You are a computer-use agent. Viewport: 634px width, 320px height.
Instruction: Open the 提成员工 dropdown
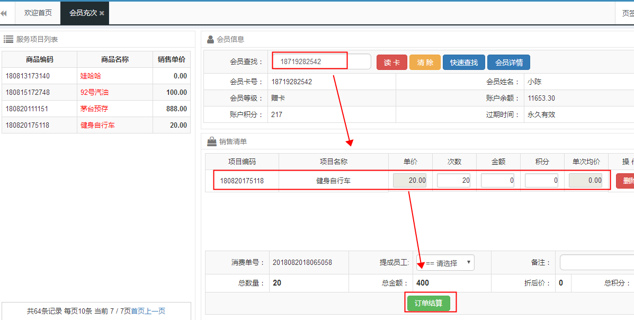(445, 263)
